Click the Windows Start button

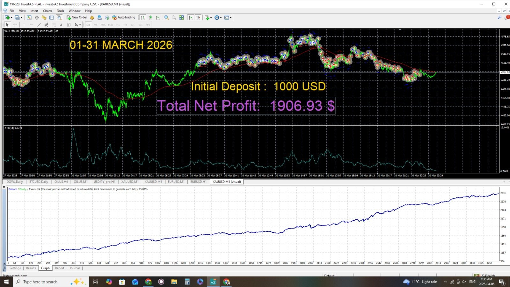click(x=6, y=282)
